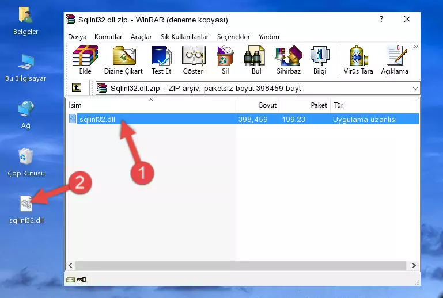Click the drive icon in status bar
This screenshot has width=443, height=298.
[x=71, y=280]
